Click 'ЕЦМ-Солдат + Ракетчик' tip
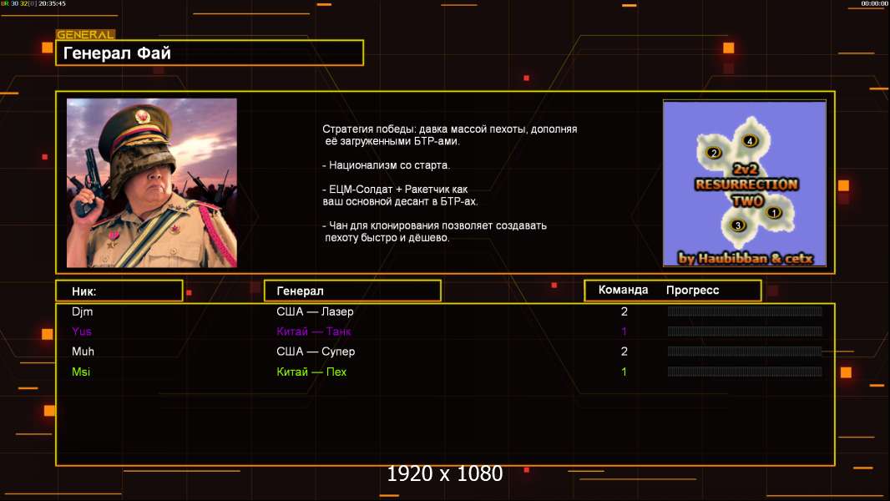The width and height of the screenshot is (890, 501). [x=400, y=195]
